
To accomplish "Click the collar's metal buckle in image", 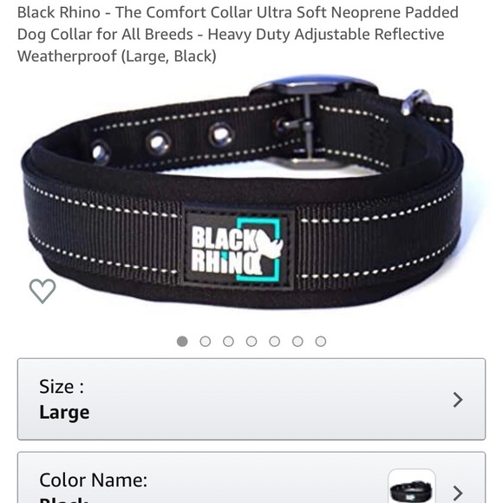I will [313, 123].
